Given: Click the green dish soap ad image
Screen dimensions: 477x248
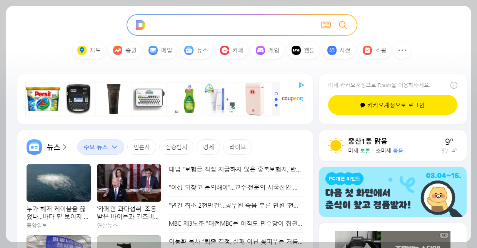Looking at the screenshot, I should 184,99.
